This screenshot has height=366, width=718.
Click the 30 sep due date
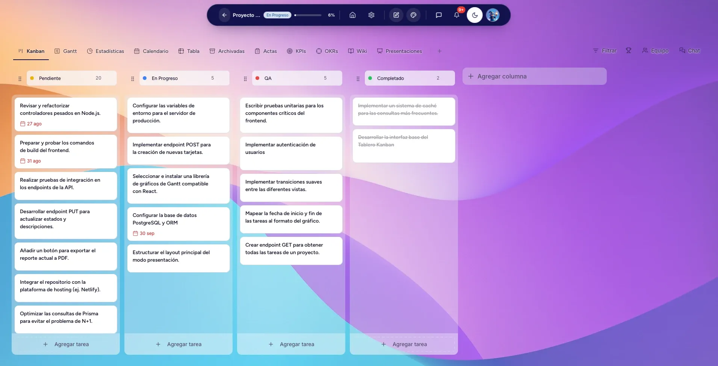(144, 233)
